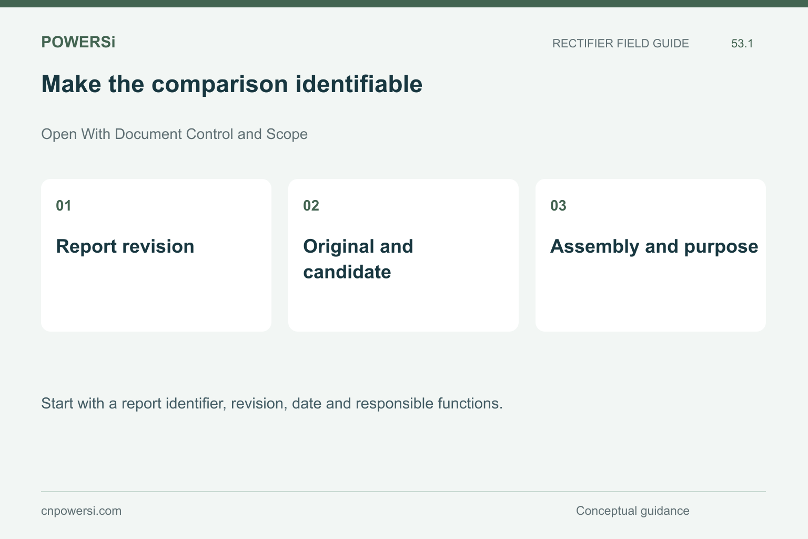This screenshot has width=808, height=539.
Task: Click the subtitle Open With Document Control and Scope
Action: (175, 134)
